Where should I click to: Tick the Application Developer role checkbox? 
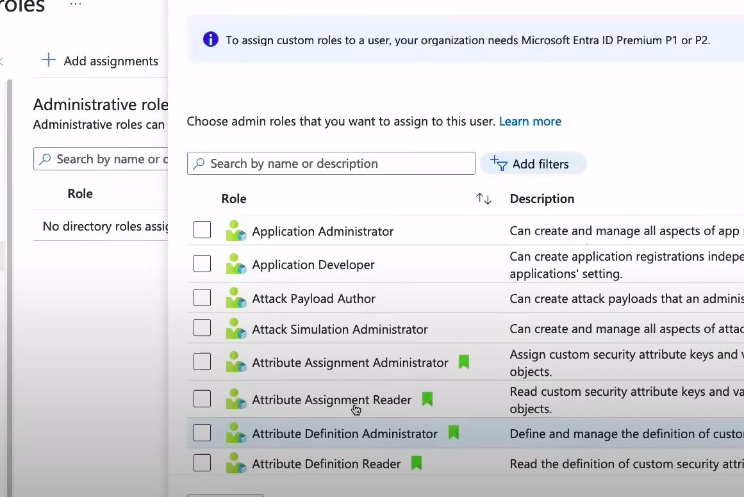click(202, 263)
